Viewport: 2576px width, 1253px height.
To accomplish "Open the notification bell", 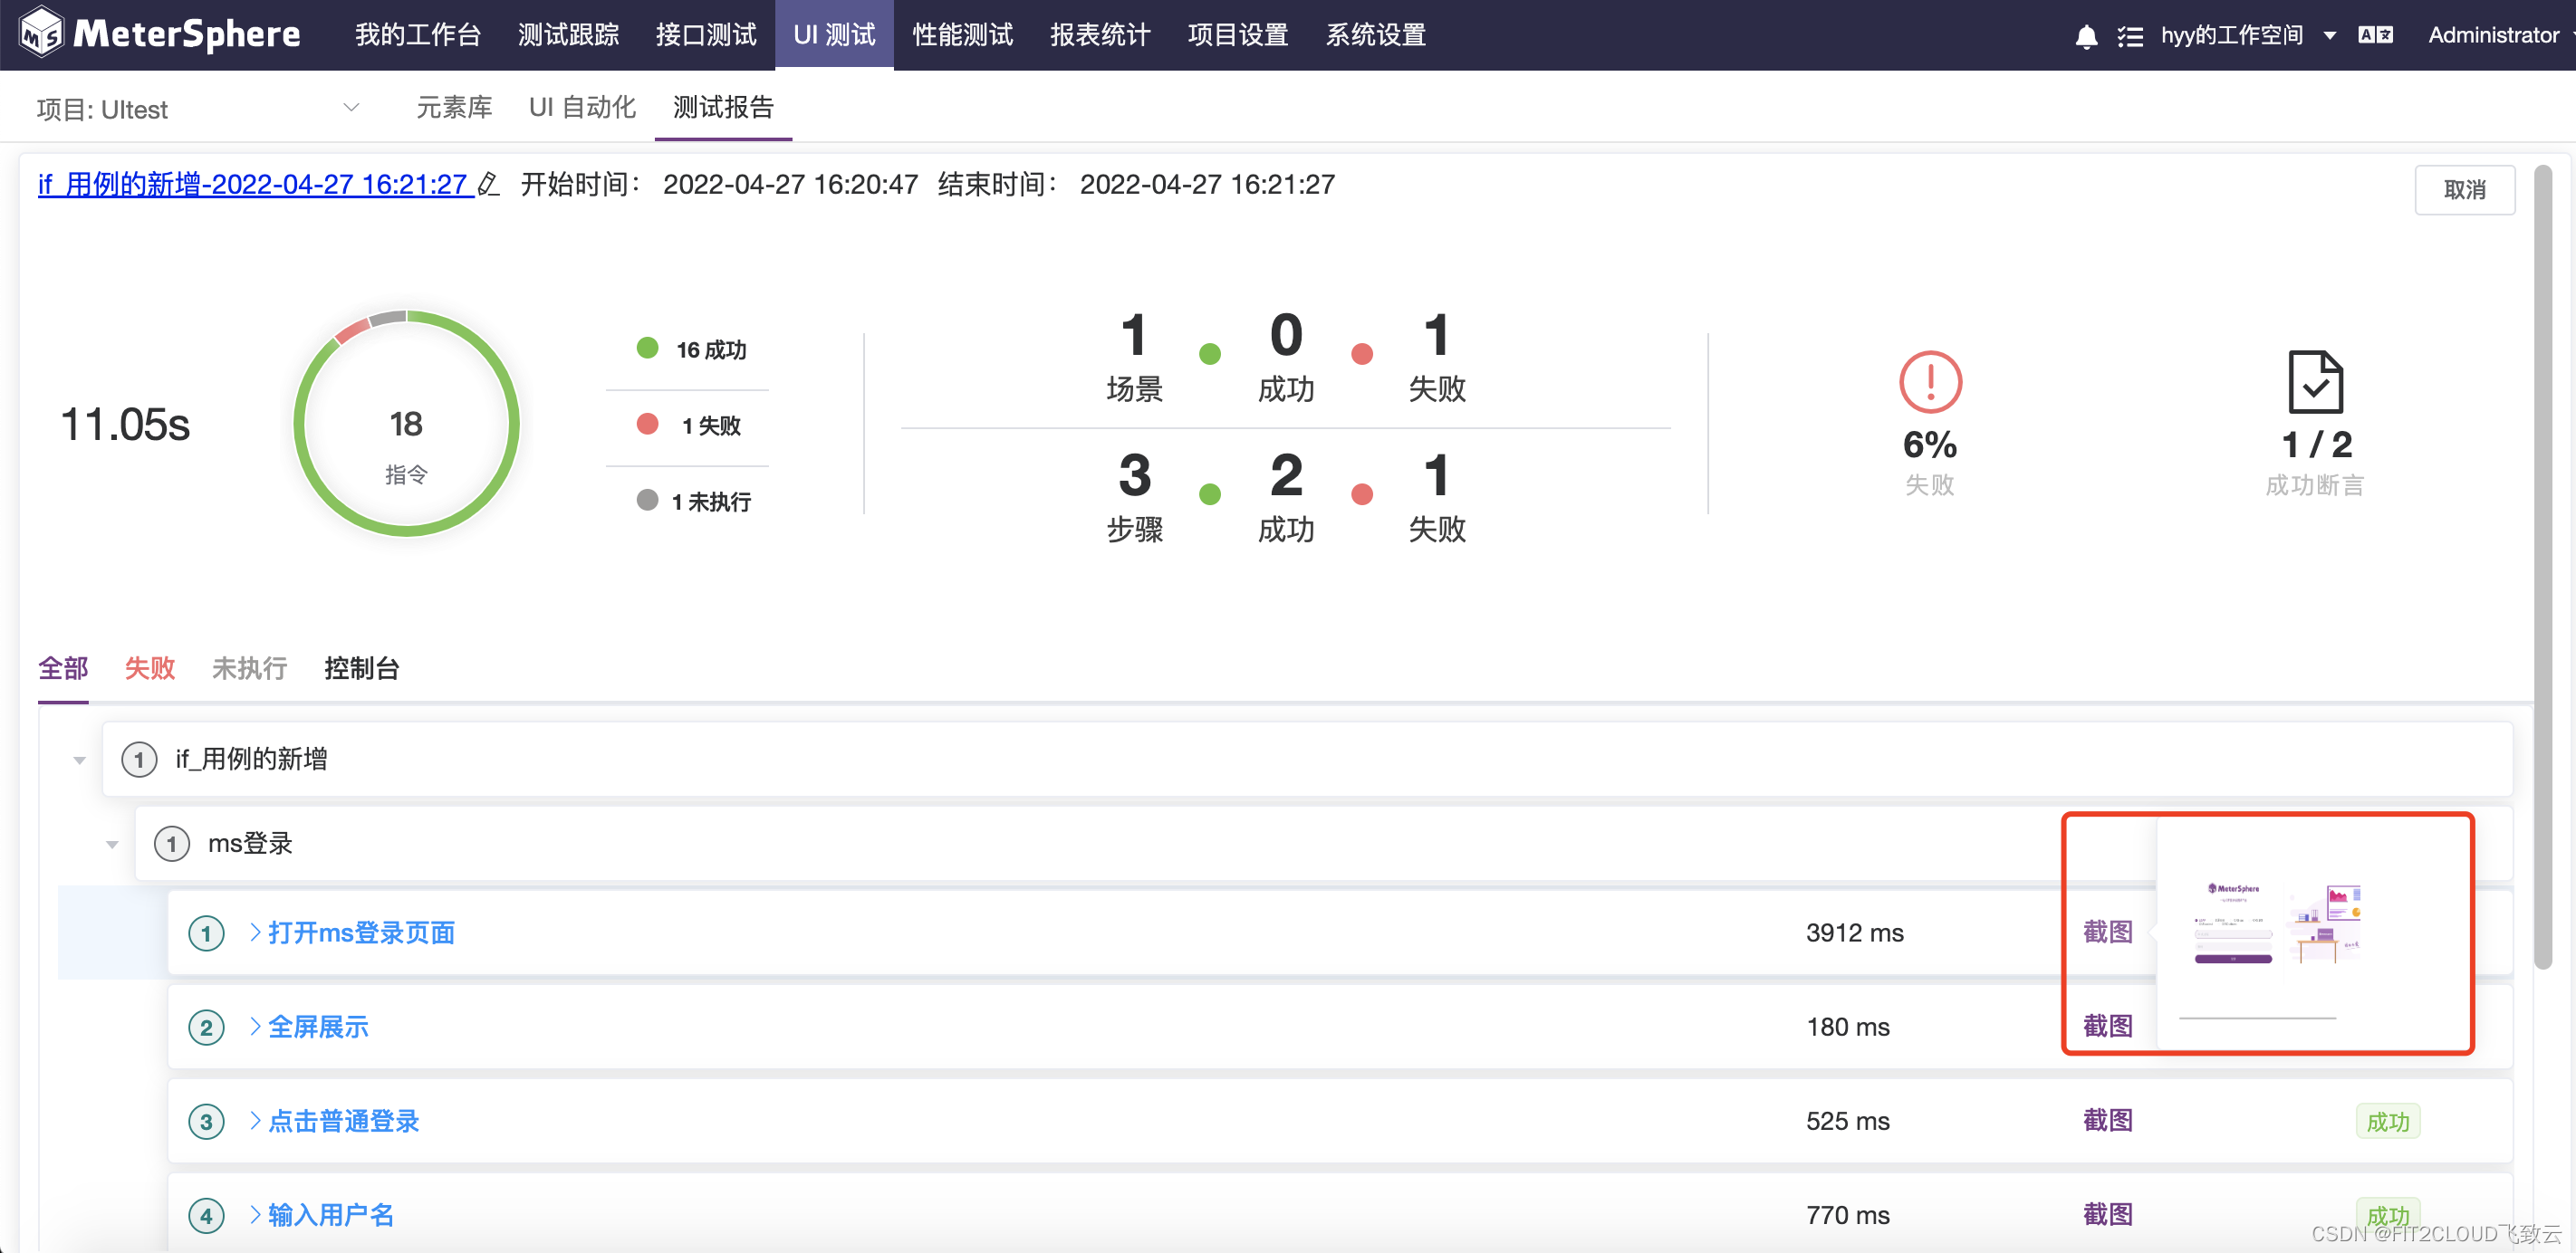I will 2086,37.
